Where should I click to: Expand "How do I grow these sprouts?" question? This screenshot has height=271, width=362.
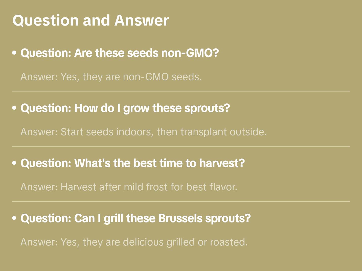point(125,108)
